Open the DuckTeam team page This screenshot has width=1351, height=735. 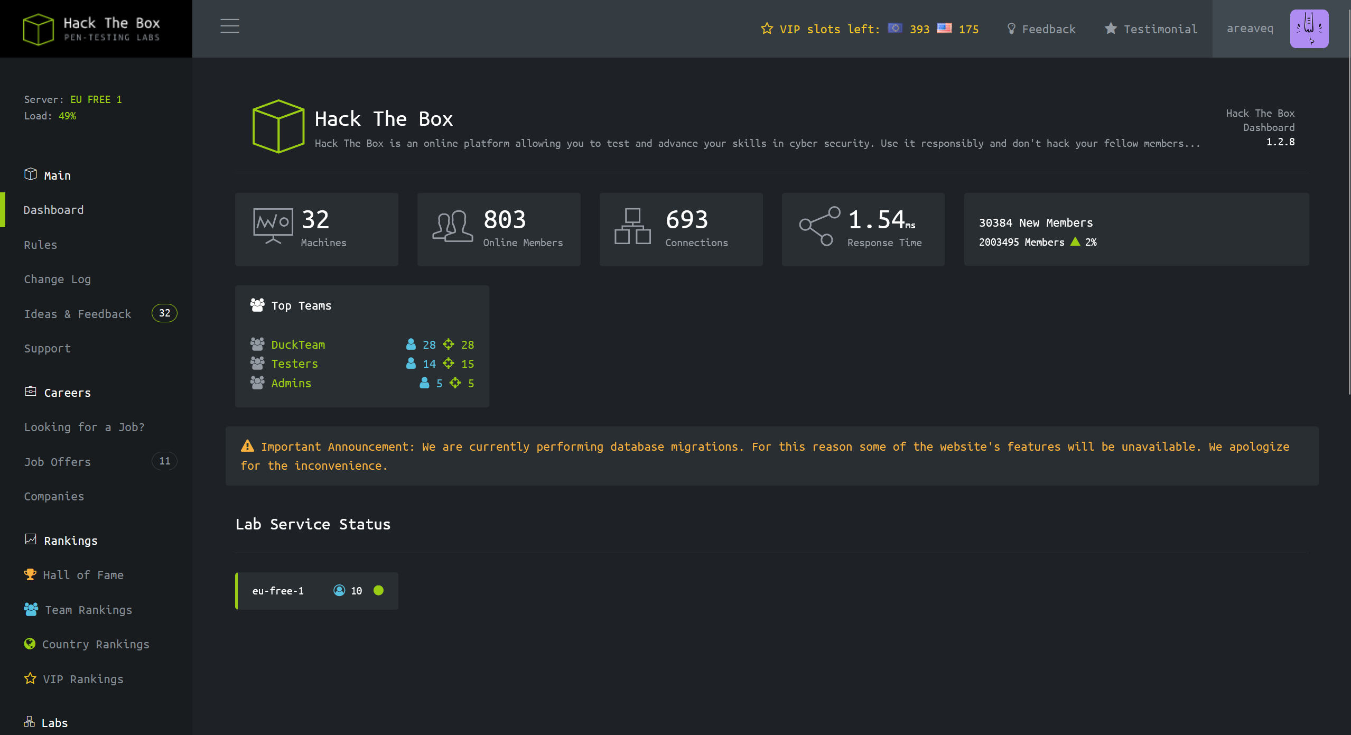298,345
